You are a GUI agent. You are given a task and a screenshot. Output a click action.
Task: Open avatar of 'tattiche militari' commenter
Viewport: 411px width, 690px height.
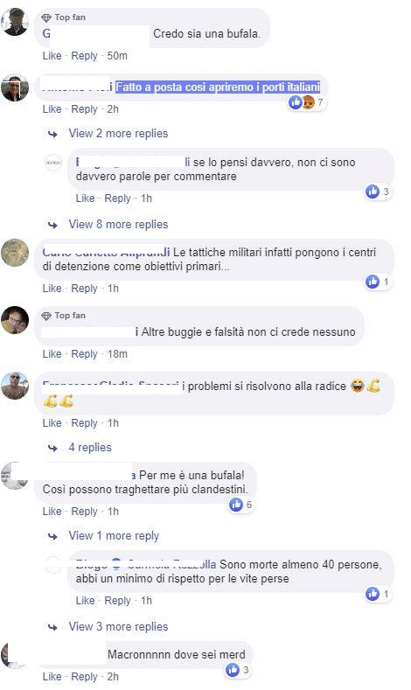coord(15,253)
